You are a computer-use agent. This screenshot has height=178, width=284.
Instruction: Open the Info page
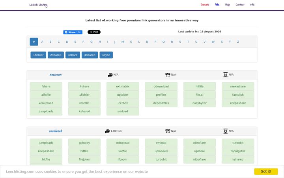click(x=252, y=5)
